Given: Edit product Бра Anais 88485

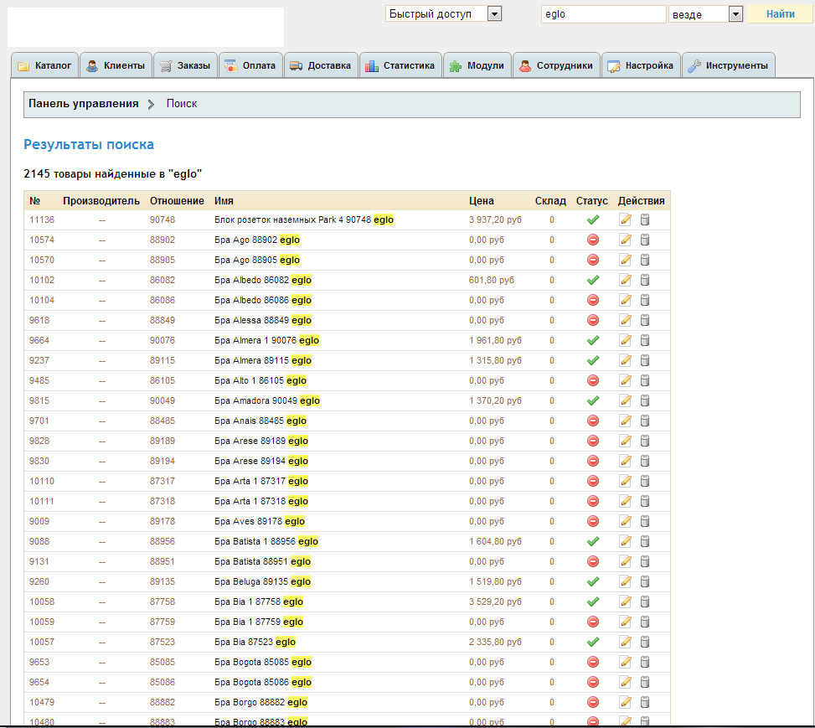Looking at the screenshot, I should point(626,421).
